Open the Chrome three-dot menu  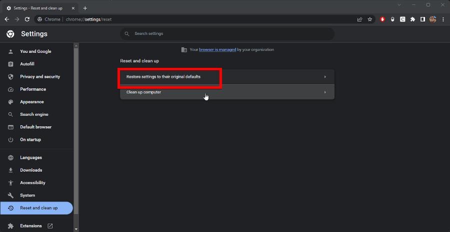443,19
